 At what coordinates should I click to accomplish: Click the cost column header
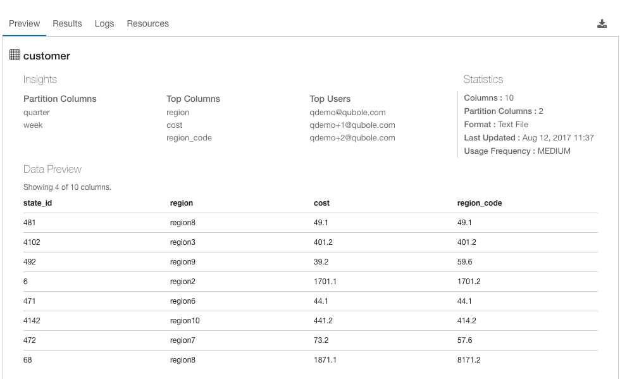click(x=321, y=203)
